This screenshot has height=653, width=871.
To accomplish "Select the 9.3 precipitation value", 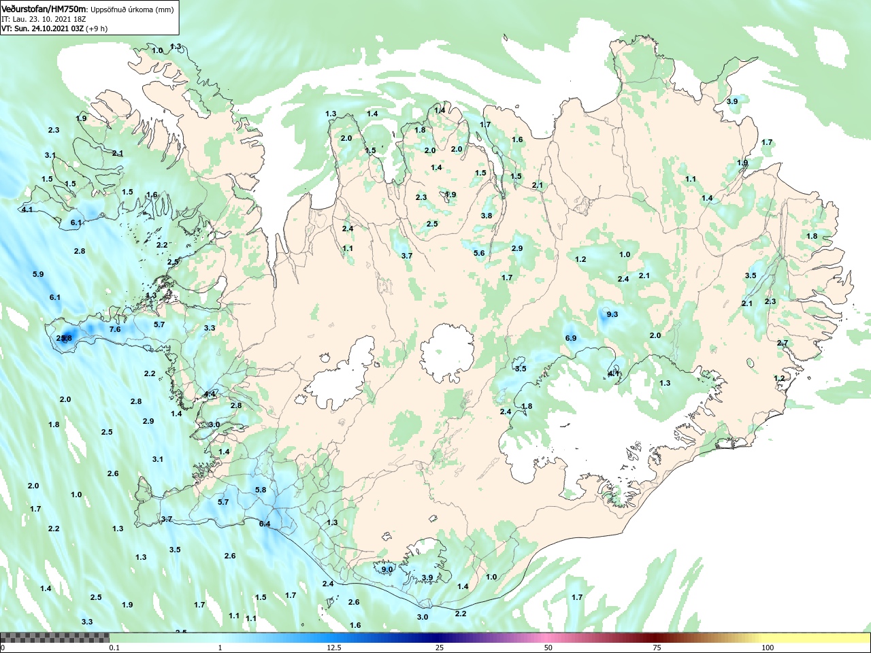I will (612, 314).
